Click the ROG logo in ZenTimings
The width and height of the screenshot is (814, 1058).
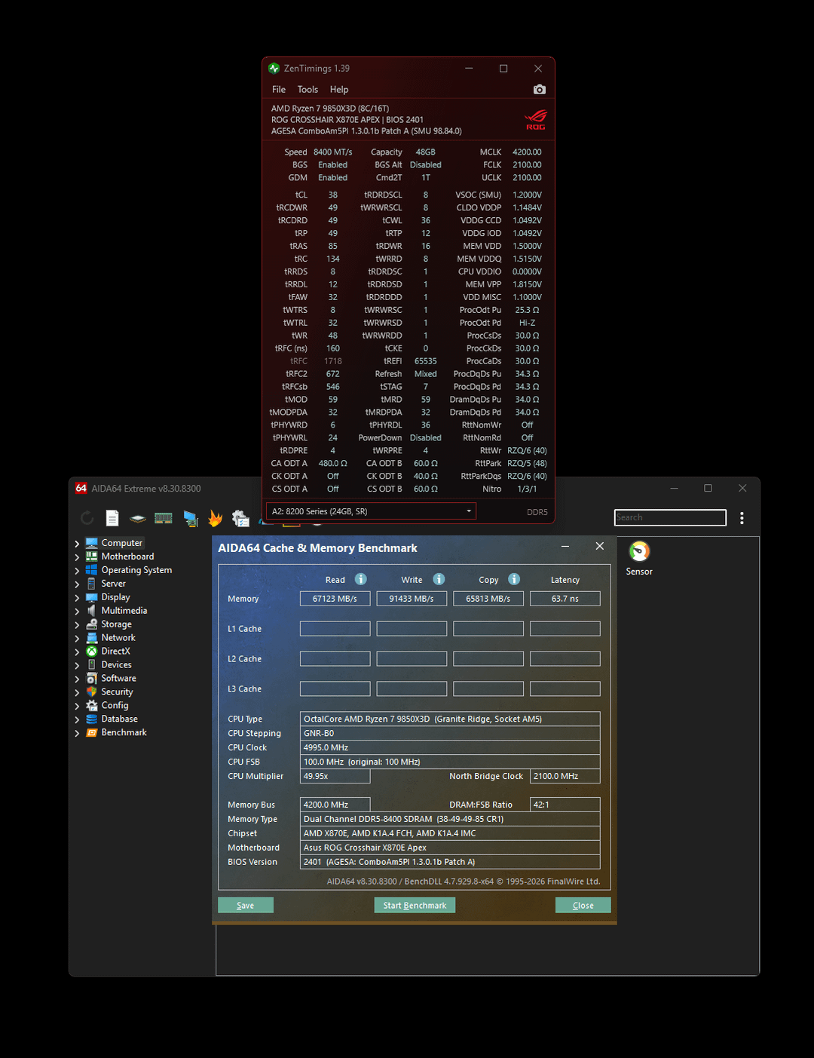[536, 119]
